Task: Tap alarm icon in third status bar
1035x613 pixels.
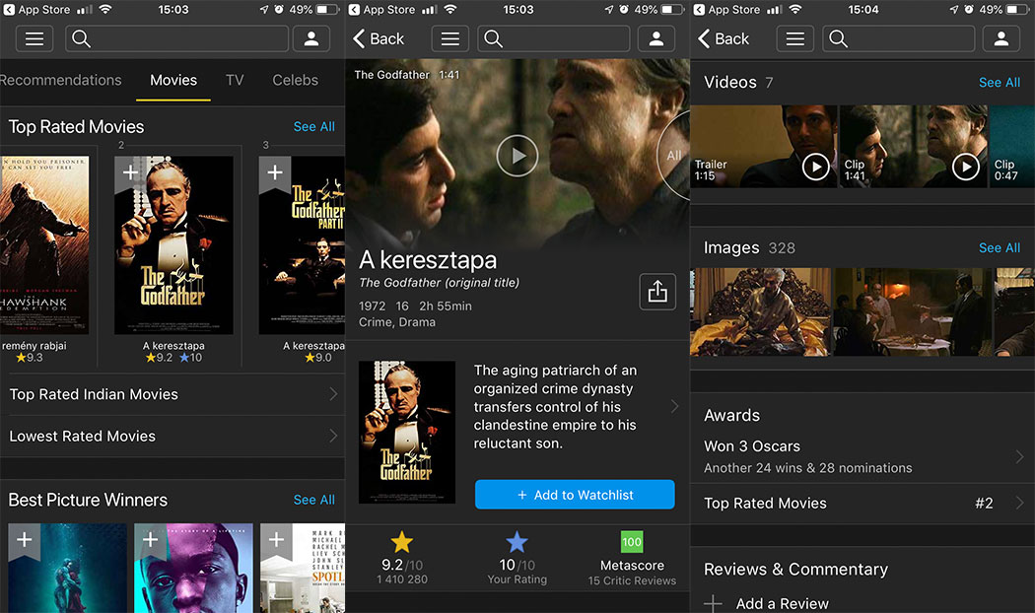Action: coord(968,9)
